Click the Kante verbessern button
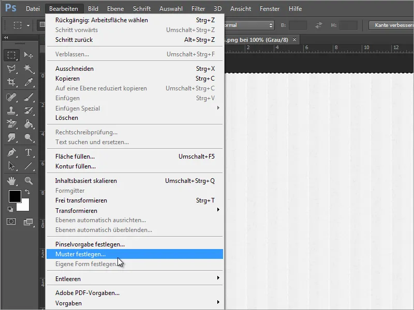 (392, 25)
